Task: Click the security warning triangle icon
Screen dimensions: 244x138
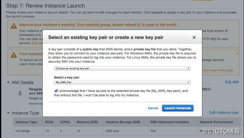Action: [14, 26]
